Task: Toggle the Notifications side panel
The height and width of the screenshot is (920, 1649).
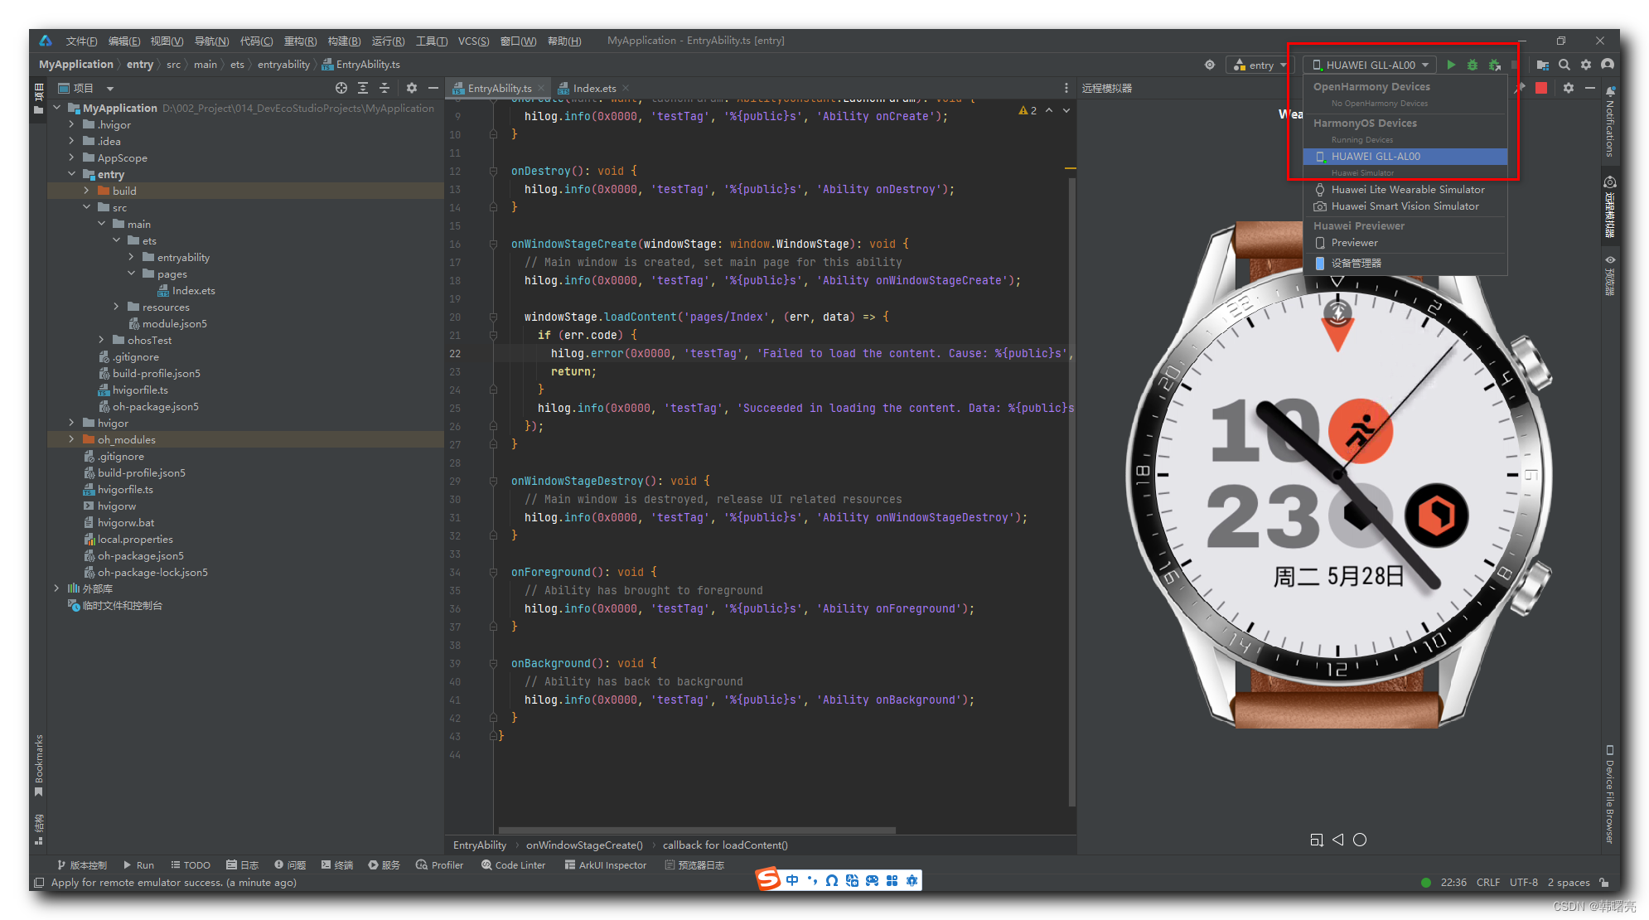Action: (1610, 123)
